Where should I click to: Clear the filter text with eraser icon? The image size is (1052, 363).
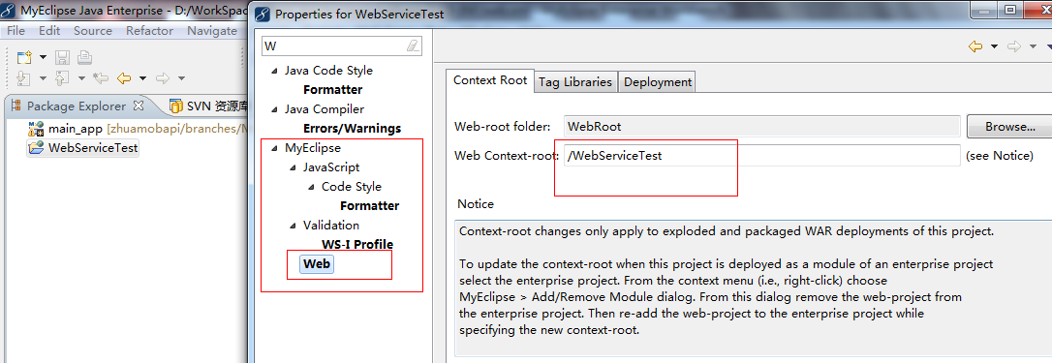point(413,46)
